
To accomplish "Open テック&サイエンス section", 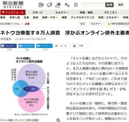I will coord(83,18).
